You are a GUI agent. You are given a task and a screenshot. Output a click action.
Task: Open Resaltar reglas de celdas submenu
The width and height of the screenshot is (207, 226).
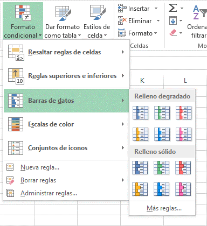pyautogui.click(x=66, y=52)
